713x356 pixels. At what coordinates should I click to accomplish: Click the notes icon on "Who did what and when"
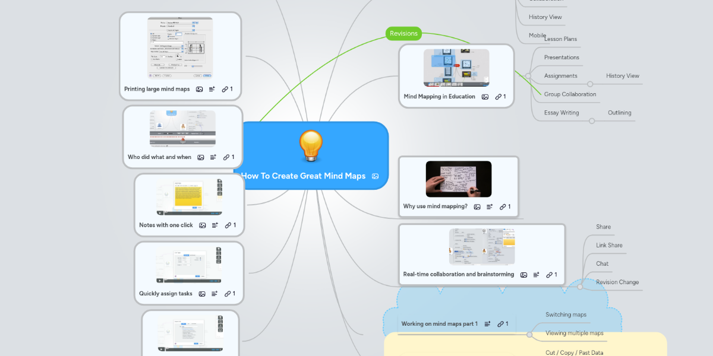213,157
